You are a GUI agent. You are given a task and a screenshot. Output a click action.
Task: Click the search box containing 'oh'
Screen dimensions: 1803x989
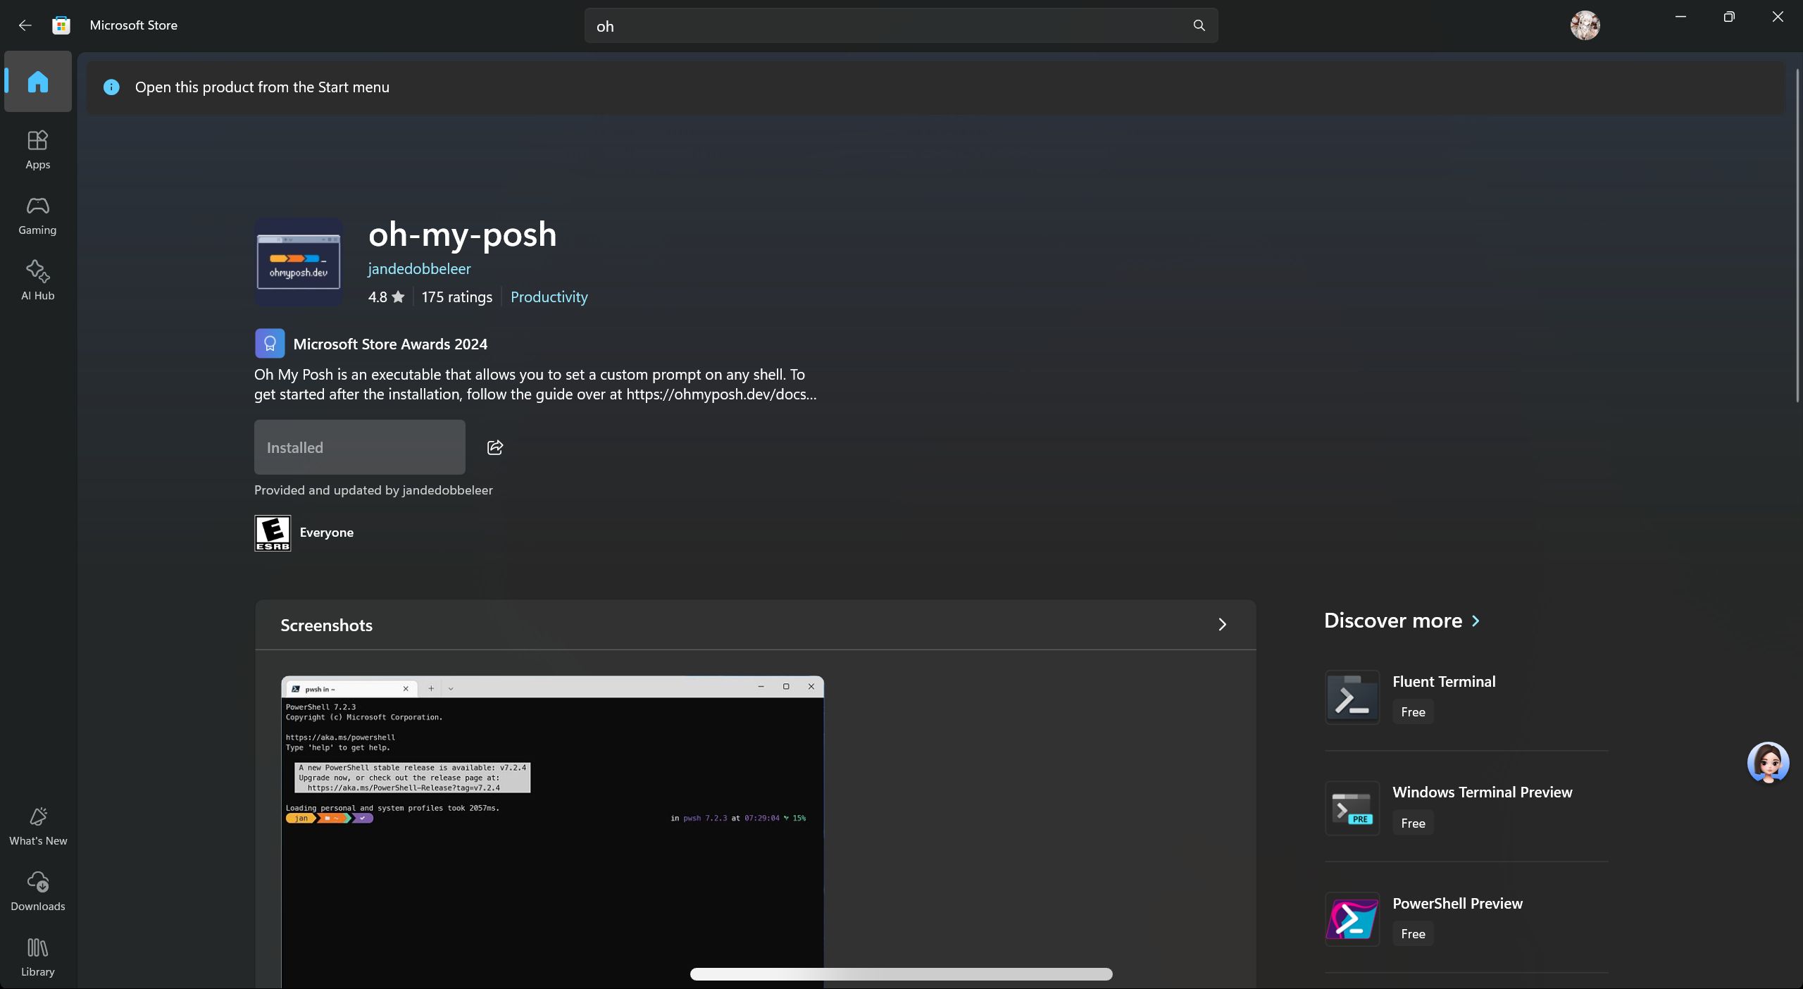(901, 26)
